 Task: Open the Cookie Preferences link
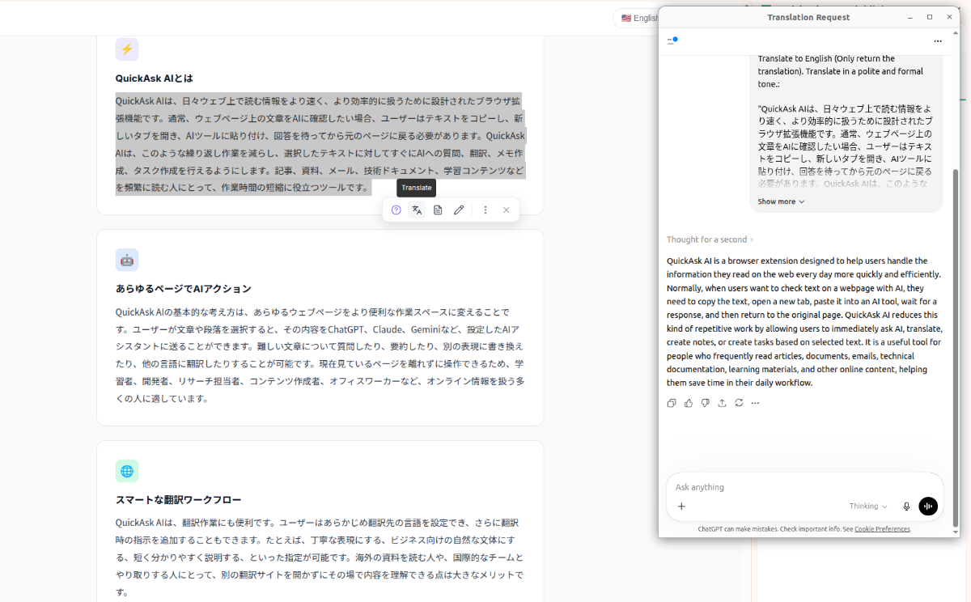click(x=882, y=529)
